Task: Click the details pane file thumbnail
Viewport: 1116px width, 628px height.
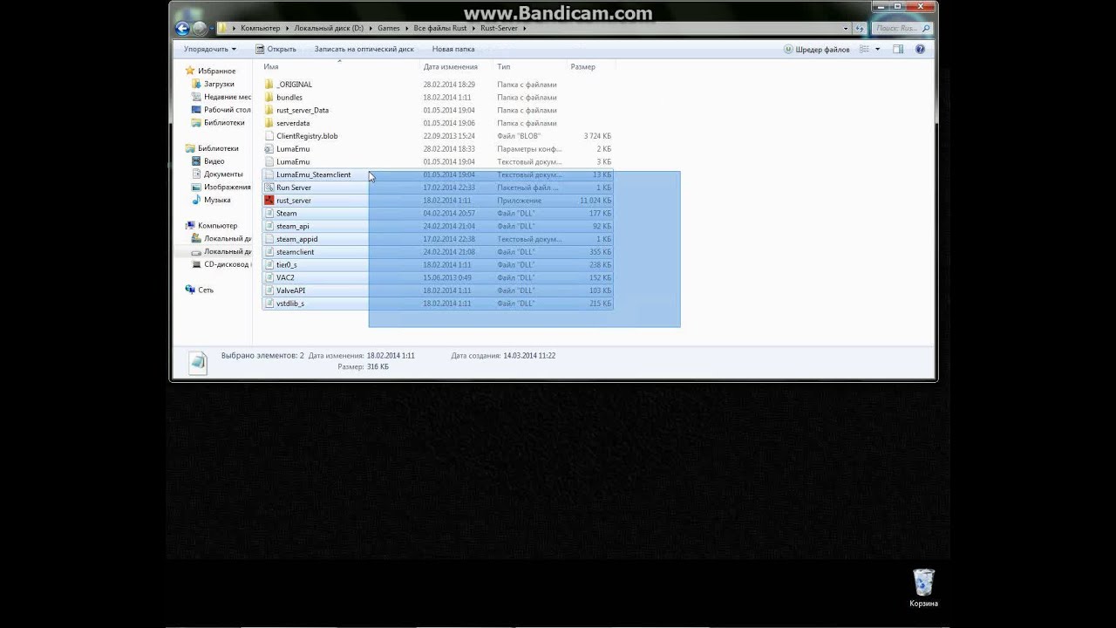Action: (198, 363)
